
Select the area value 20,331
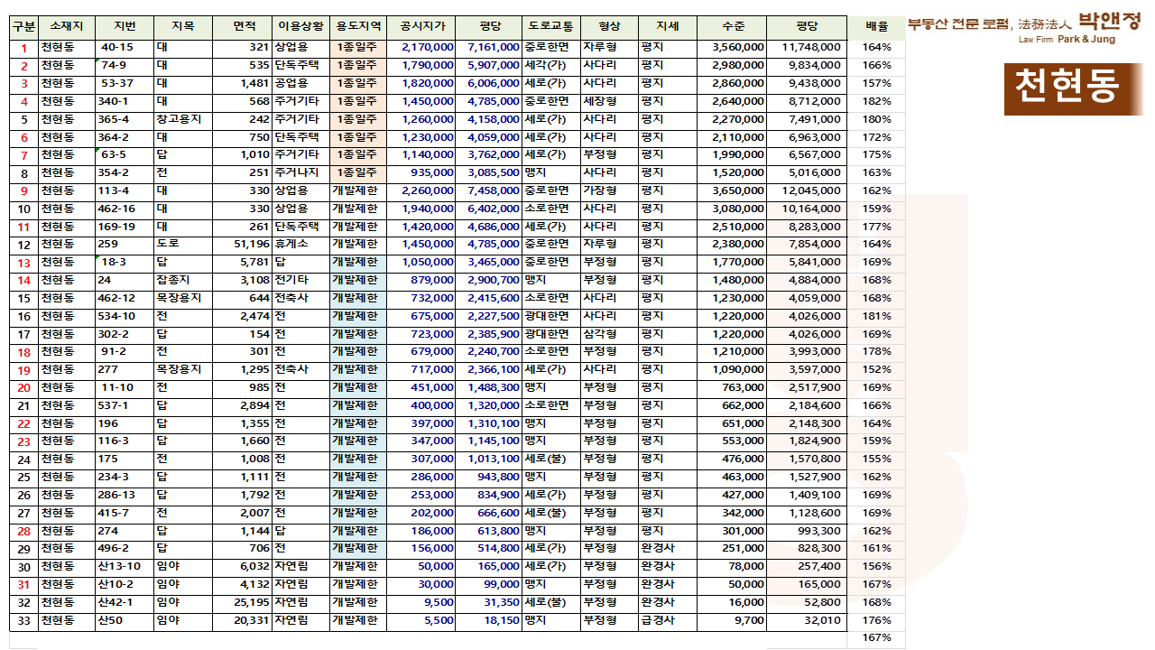[x=242, y=620]
